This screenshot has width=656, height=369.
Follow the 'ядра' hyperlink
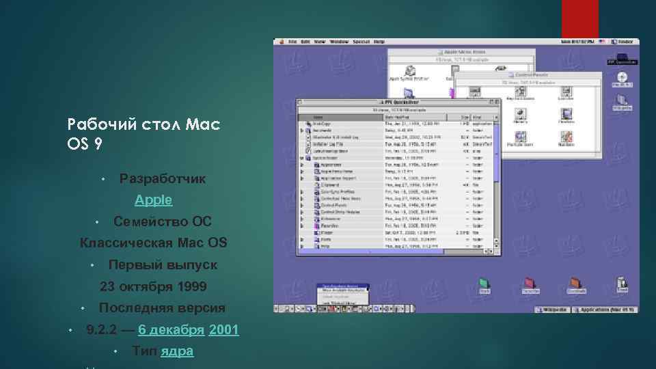pos(177,351)
